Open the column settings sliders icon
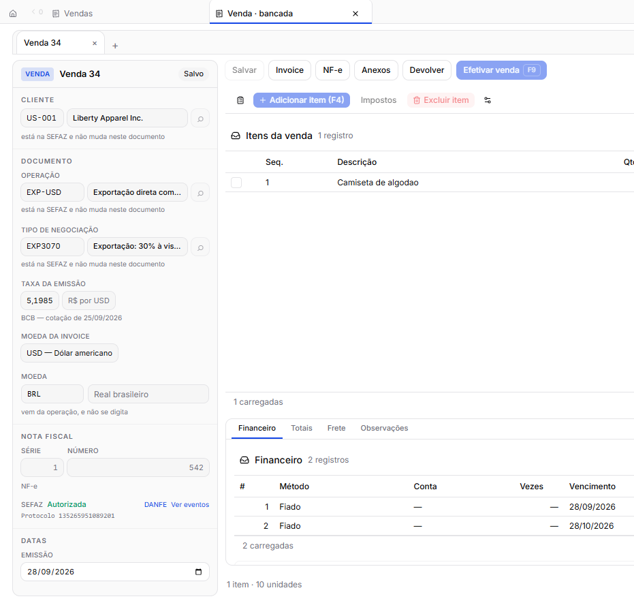 488,100
